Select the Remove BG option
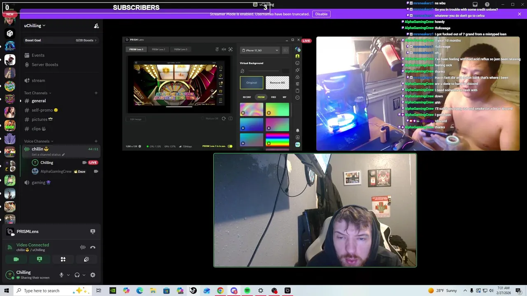Viewport: 527px width, 296px height. tap(277, 83)
